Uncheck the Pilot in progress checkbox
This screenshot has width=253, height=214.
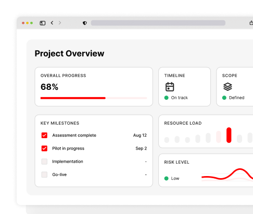tap(44, 149)
